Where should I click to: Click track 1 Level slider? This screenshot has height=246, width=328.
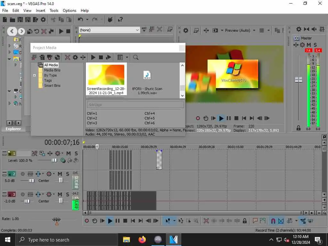click(x=54, y=160)
